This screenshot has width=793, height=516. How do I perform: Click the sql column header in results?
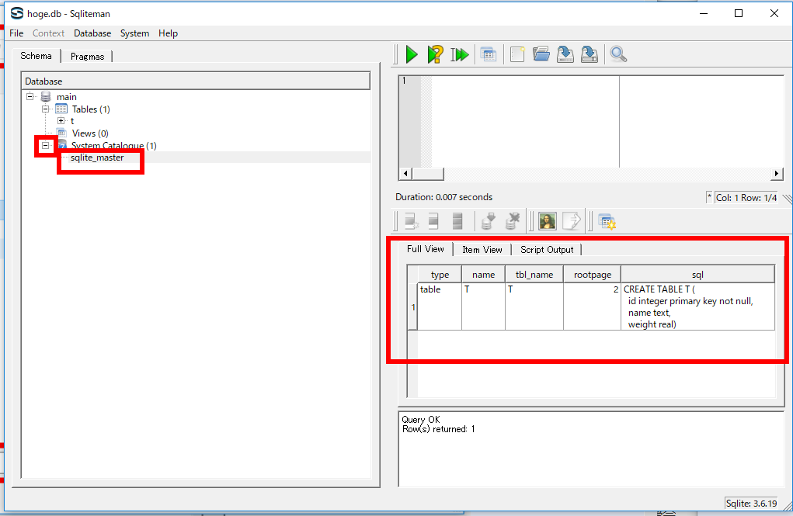(697, 275)
